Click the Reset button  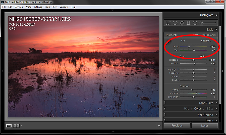[x=204, y=126]
